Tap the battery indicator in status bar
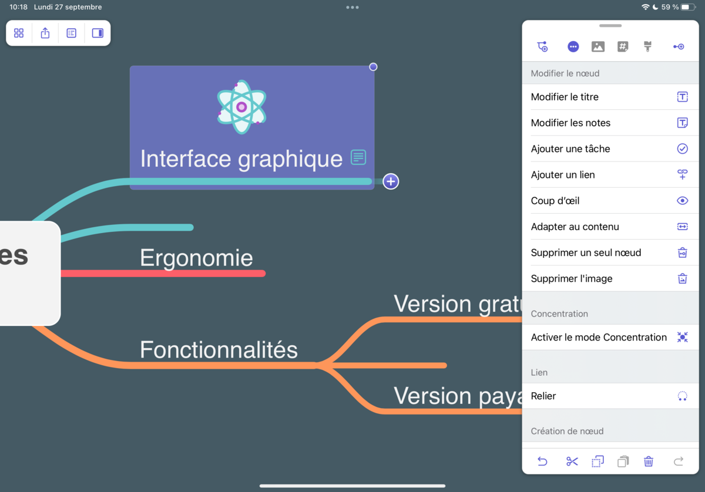This screenshot has height=492, width=705. tap(689, 7)
